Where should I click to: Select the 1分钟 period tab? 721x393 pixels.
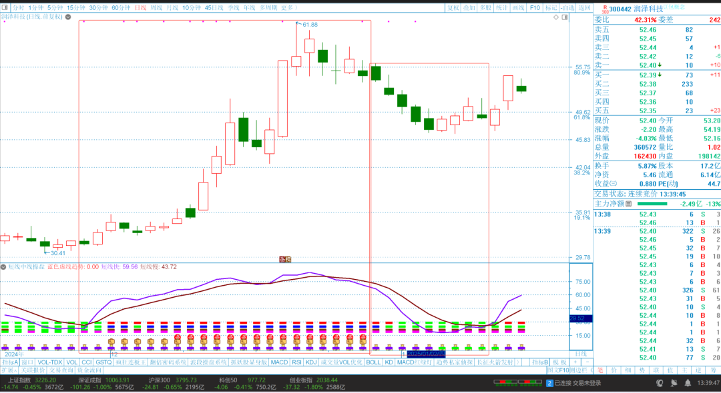(x=35, y=8)
